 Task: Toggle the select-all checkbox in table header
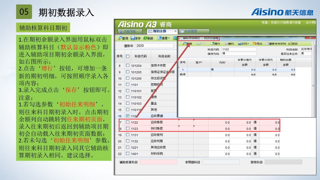128,56
